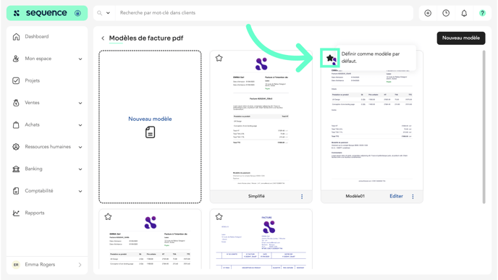The width and height of the screenshot is (498, 280).
Task: Click the Comptabilité document icon
Action: click(16, 191)
